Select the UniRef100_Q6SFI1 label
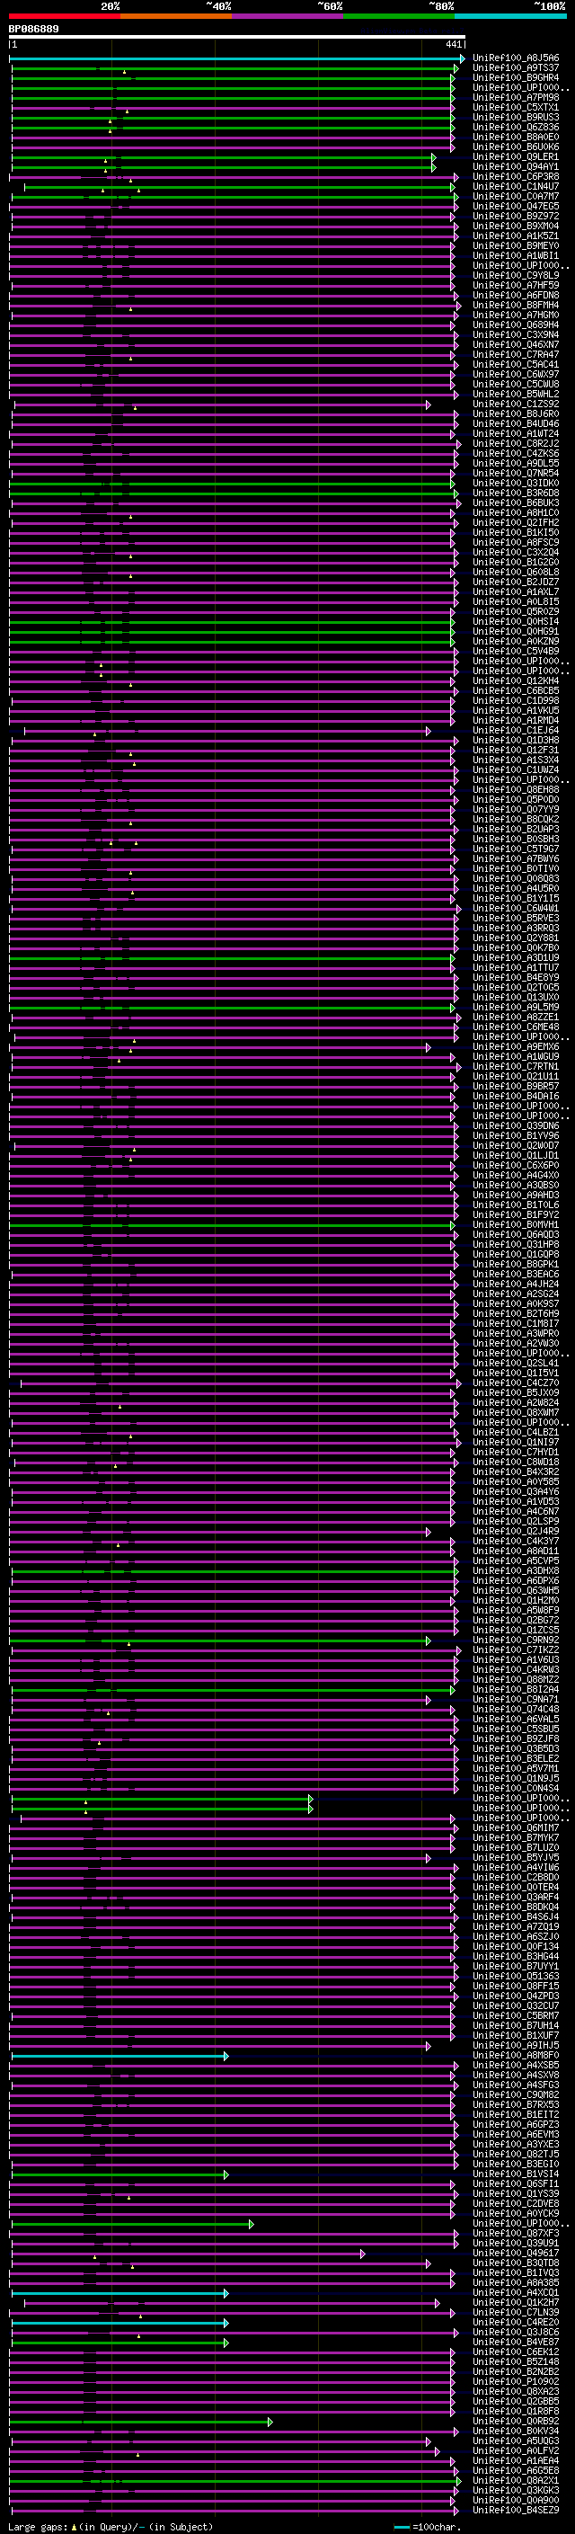Screen dimensions: 575x2534 pyautogui.click(x=515, y=2183)
